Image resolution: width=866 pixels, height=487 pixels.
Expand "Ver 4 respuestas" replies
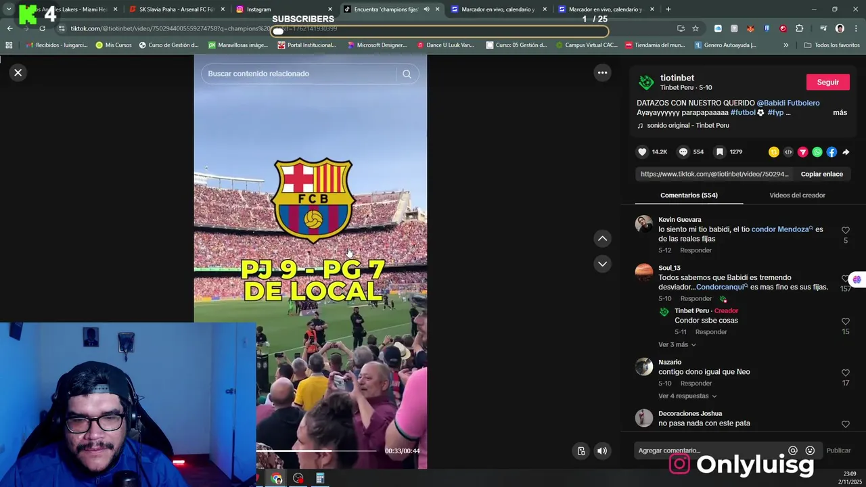click(x=687, y=396)
